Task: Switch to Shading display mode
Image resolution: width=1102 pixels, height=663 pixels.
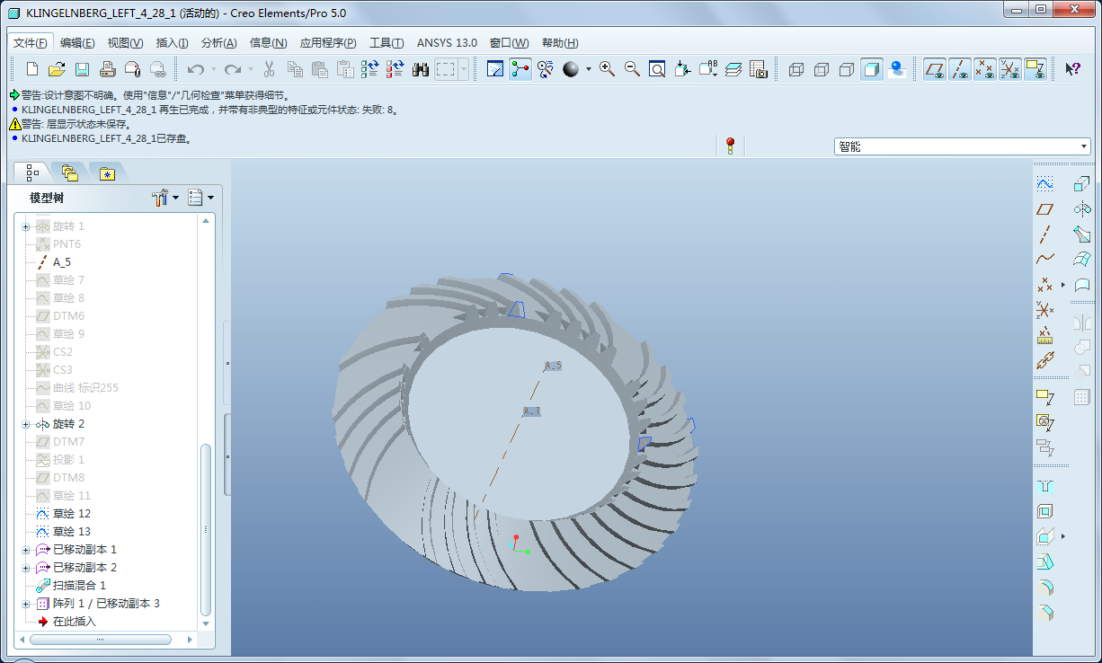Action: click(871, 69)
